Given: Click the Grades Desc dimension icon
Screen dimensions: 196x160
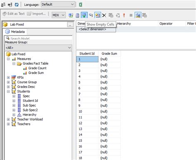Looking at the screenshot, I should coord(14,87).
